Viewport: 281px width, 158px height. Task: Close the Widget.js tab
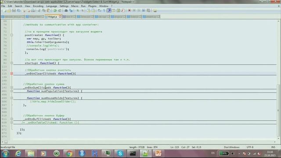60,17
